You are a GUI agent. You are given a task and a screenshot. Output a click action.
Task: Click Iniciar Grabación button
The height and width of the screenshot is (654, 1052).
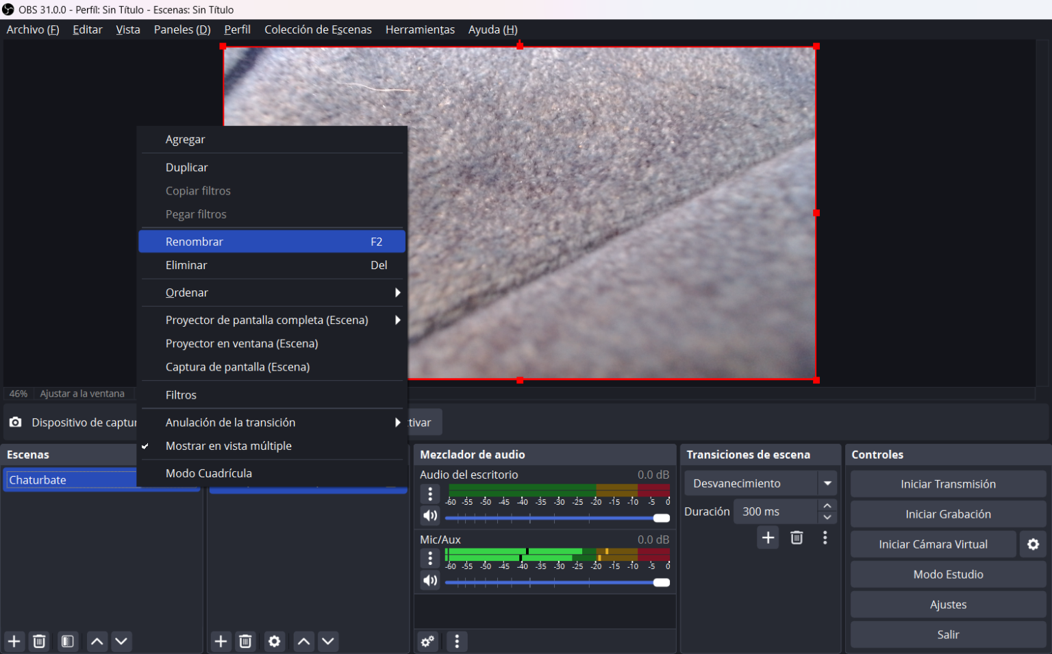pos(948,514)
